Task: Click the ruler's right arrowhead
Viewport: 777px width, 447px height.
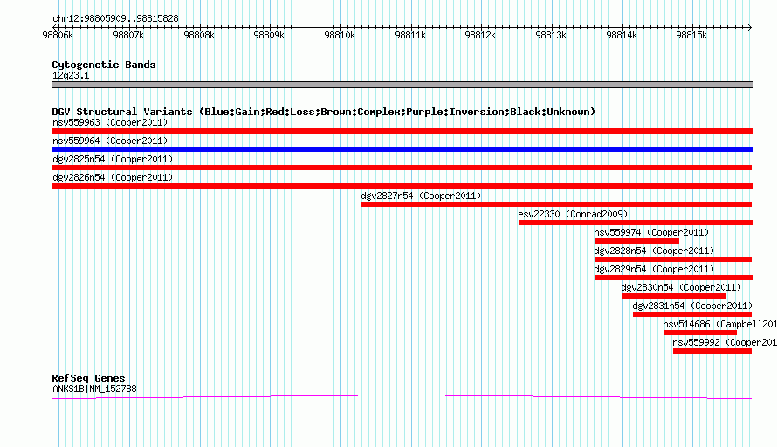Action: (x=750, y=27)
